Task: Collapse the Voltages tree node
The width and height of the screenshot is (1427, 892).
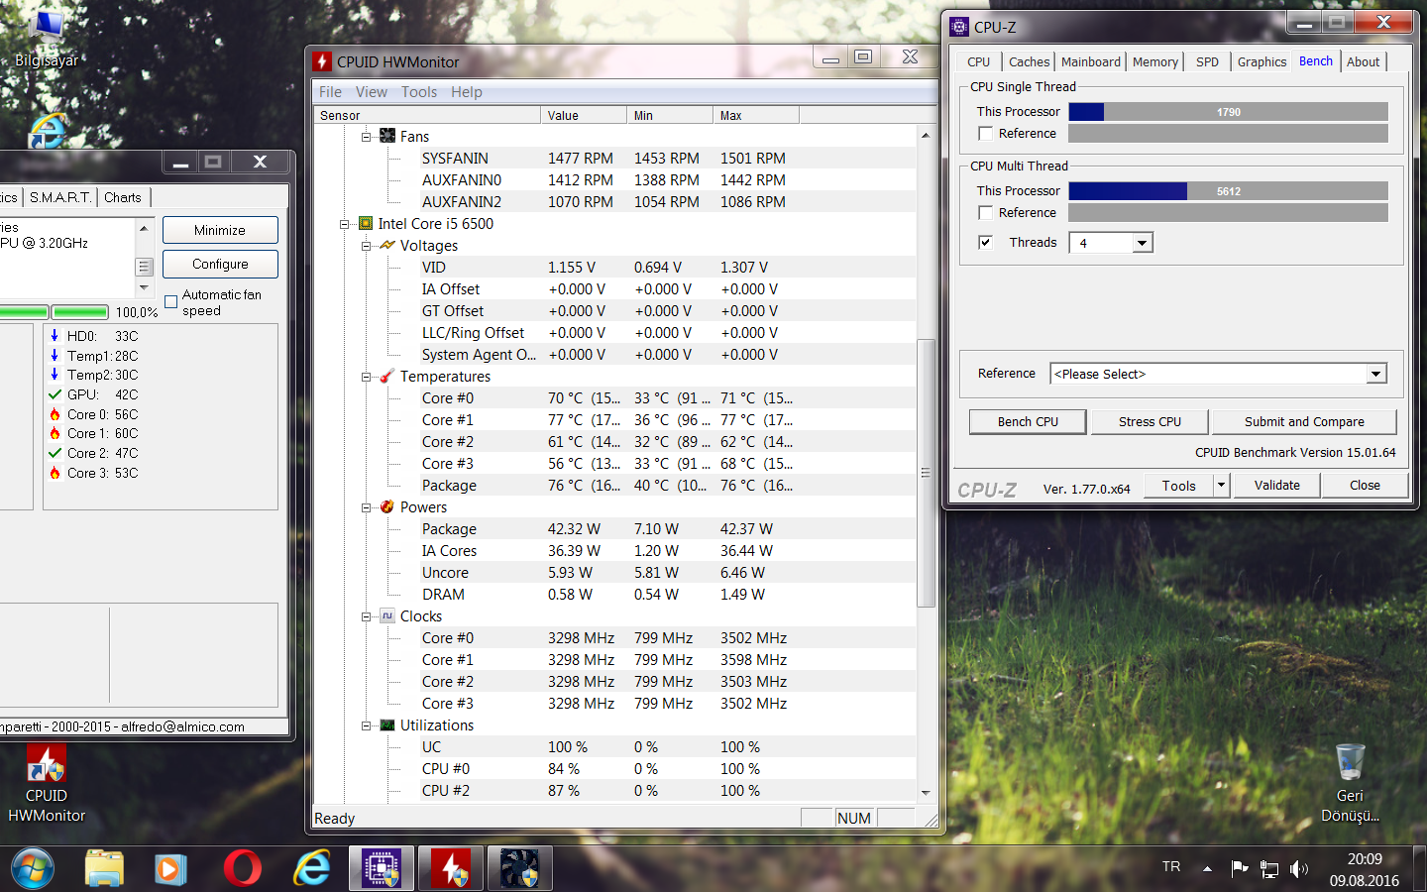Action: (x=366, y=246)
